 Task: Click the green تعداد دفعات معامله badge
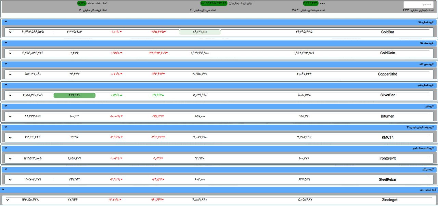click(82, 3)
